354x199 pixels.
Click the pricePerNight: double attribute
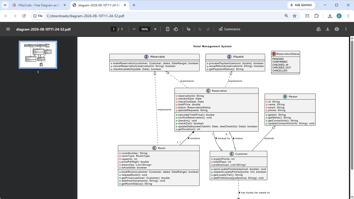click(x=135, y=162)
